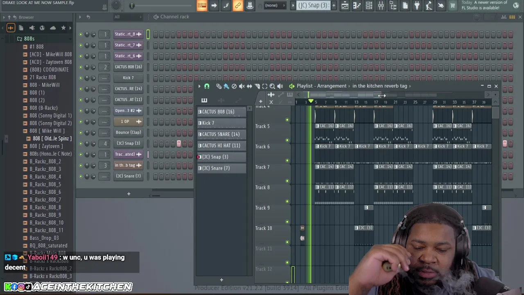Select CACTUS SNARE (14) in playlist picker
This screenshot has width=524, height=295.
[x=221, y=134]
